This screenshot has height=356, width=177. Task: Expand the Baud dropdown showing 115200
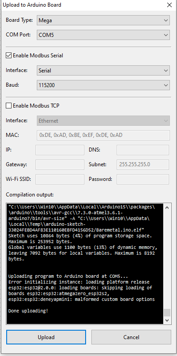pos(103,85)
